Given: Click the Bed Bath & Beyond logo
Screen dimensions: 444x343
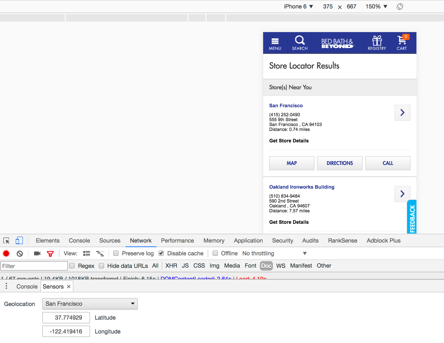Looking at the screenshot, I should (337, 43).
